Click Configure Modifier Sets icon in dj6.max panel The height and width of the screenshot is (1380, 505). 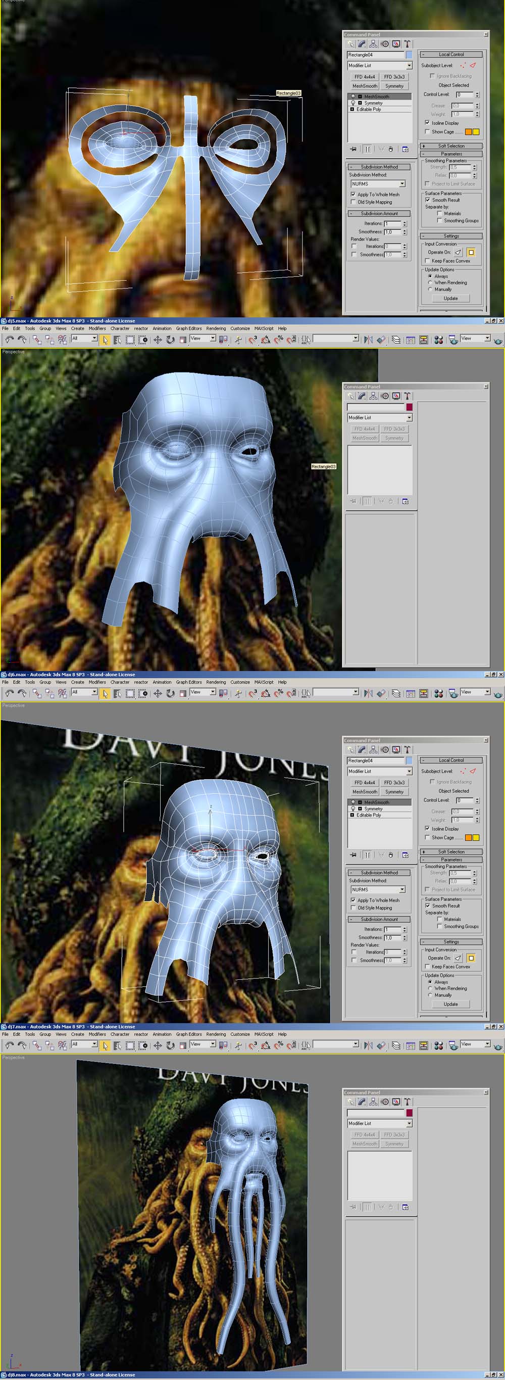tap(406, 854)
